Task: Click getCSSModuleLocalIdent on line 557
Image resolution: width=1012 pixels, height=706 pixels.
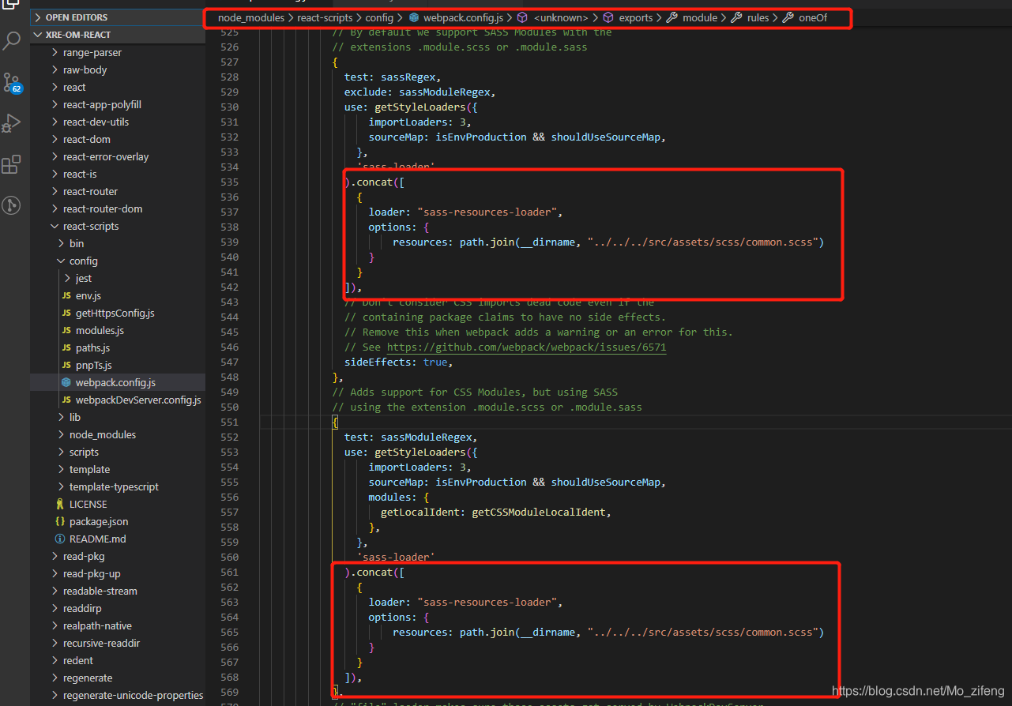Action: 539,512
